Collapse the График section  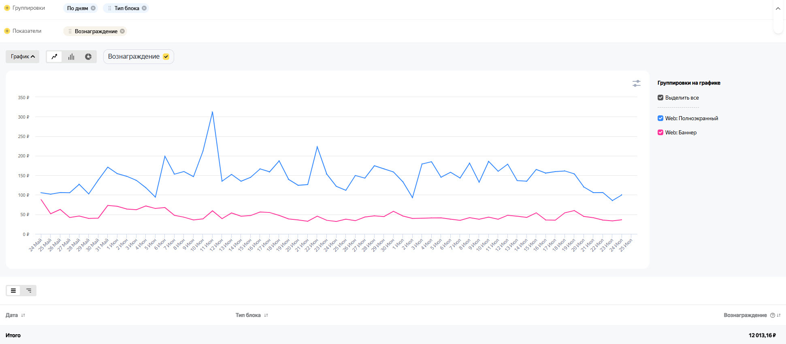coord(23,57)
